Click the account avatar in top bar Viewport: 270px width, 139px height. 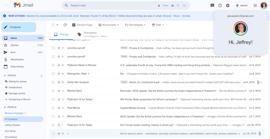point(264,5)
